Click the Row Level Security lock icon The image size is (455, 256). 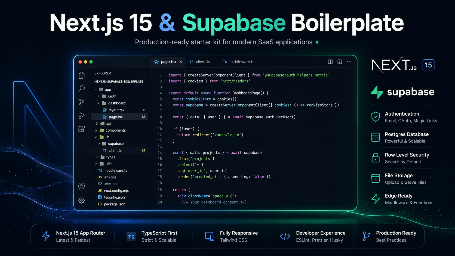pyautogui.click(x=376, y=158)
